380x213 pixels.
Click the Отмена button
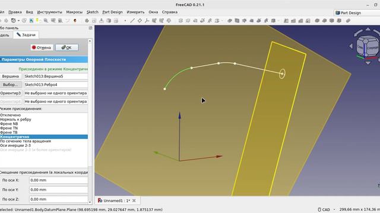tap(42, 47)
